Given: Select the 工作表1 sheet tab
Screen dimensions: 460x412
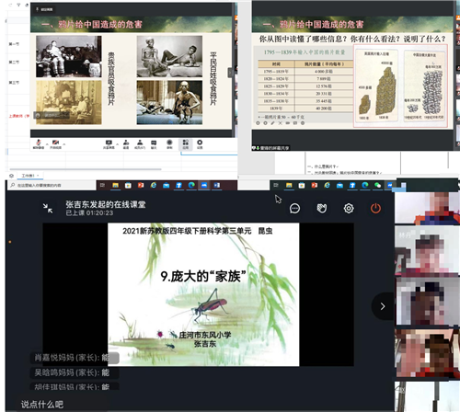Looking at the screenshot, I should [x=28, y=176].
